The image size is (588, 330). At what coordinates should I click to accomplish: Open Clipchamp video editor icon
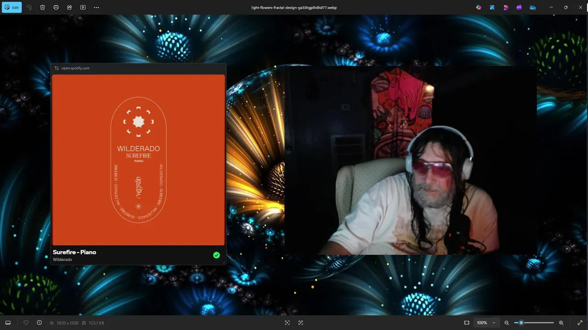point(519,7)
